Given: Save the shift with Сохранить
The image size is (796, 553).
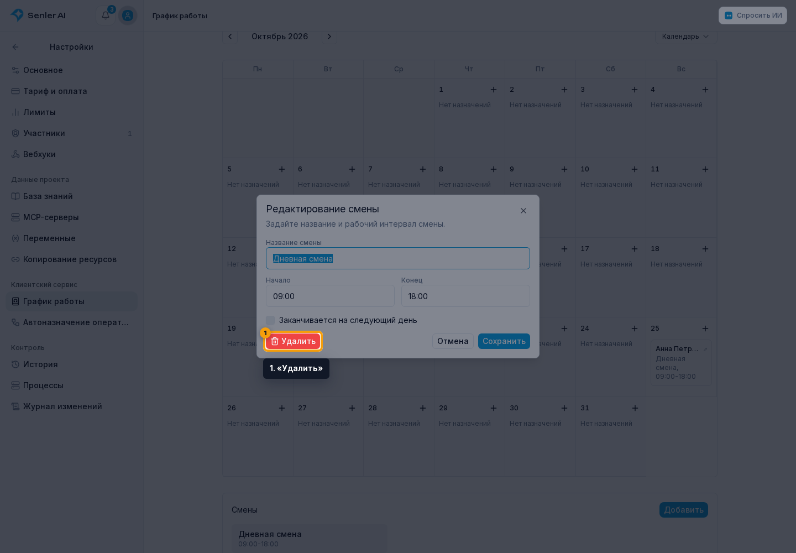Looking at the screenshot, I should (x=504, y=341).
